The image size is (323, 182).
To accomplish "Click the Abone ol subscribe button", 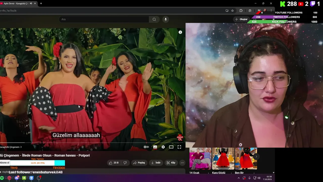I will coord(5,163).
